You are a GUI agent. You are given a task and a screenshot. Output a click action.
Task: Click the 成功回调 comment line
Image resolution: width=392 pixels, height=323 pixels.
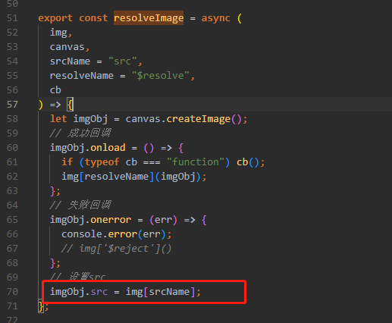coord(80,133)
